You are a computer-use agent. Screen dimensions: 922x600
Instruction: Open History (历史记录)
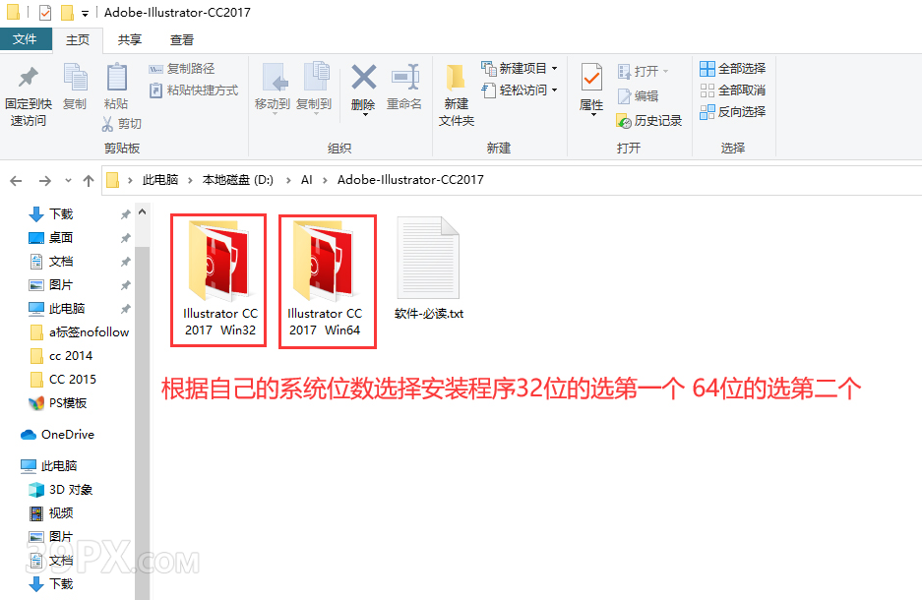coord(649,120)
